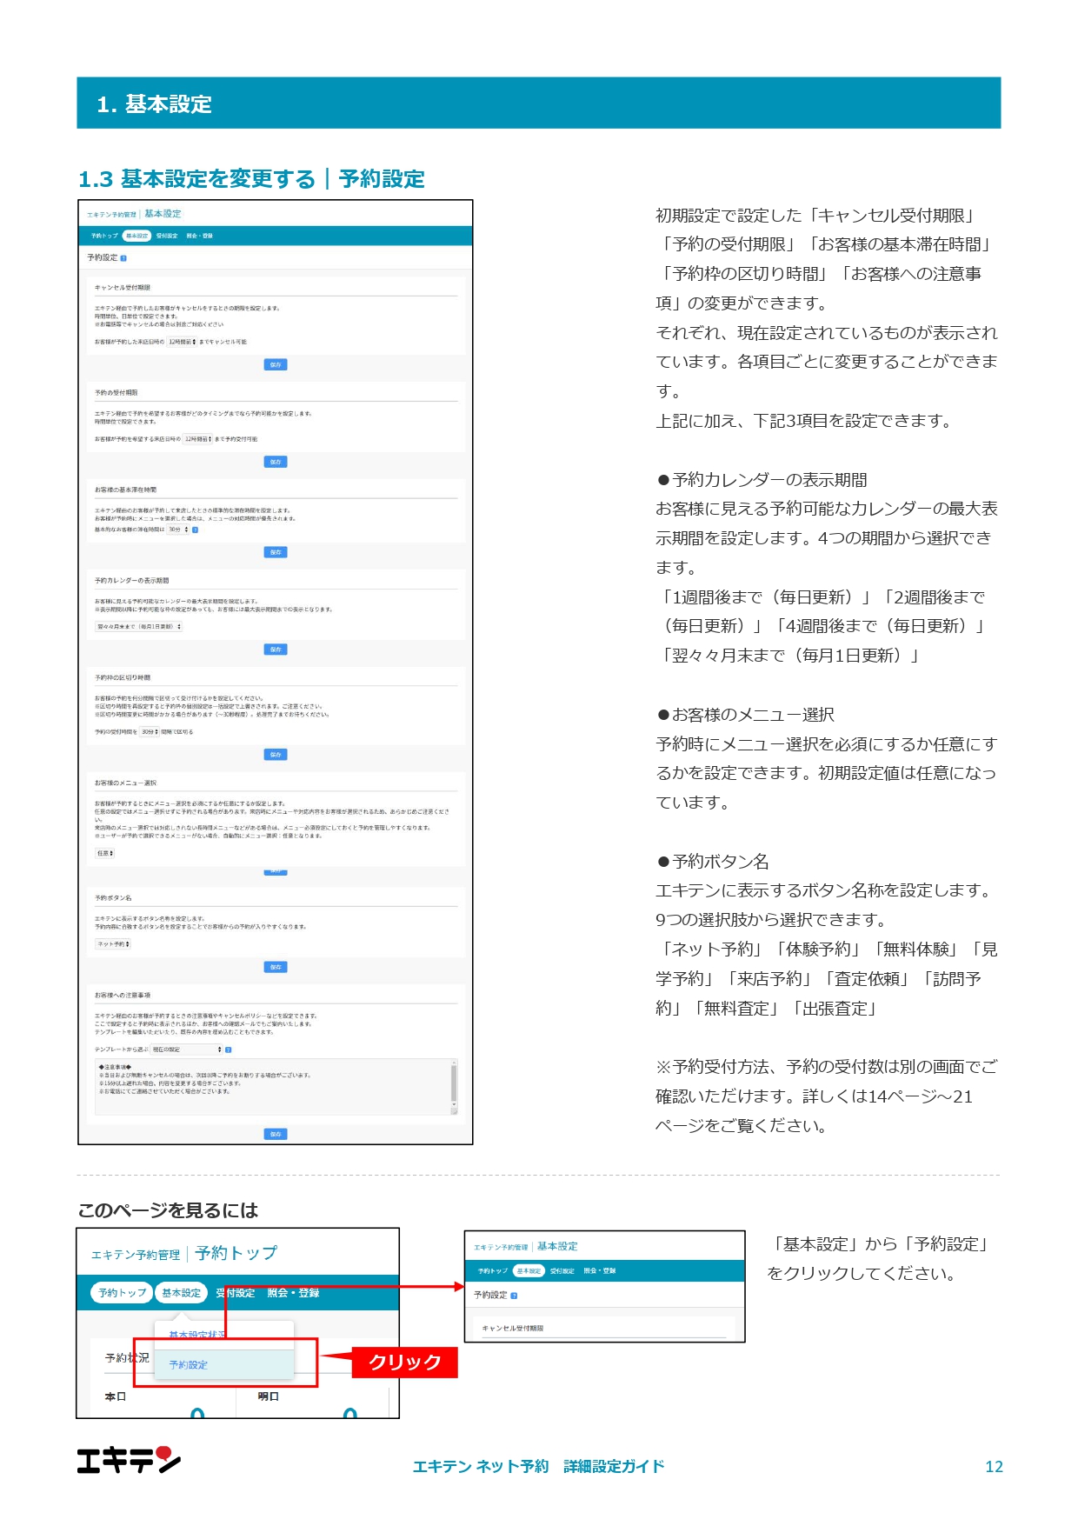Open the 予約の受付期限 12時間前 dropdown
The image size is (1078, 1526).
(197, 439)
